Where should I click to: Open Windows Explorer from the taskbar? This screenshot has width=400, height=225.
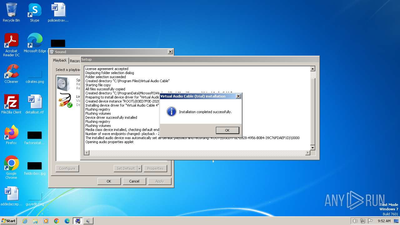pos(35,221)
